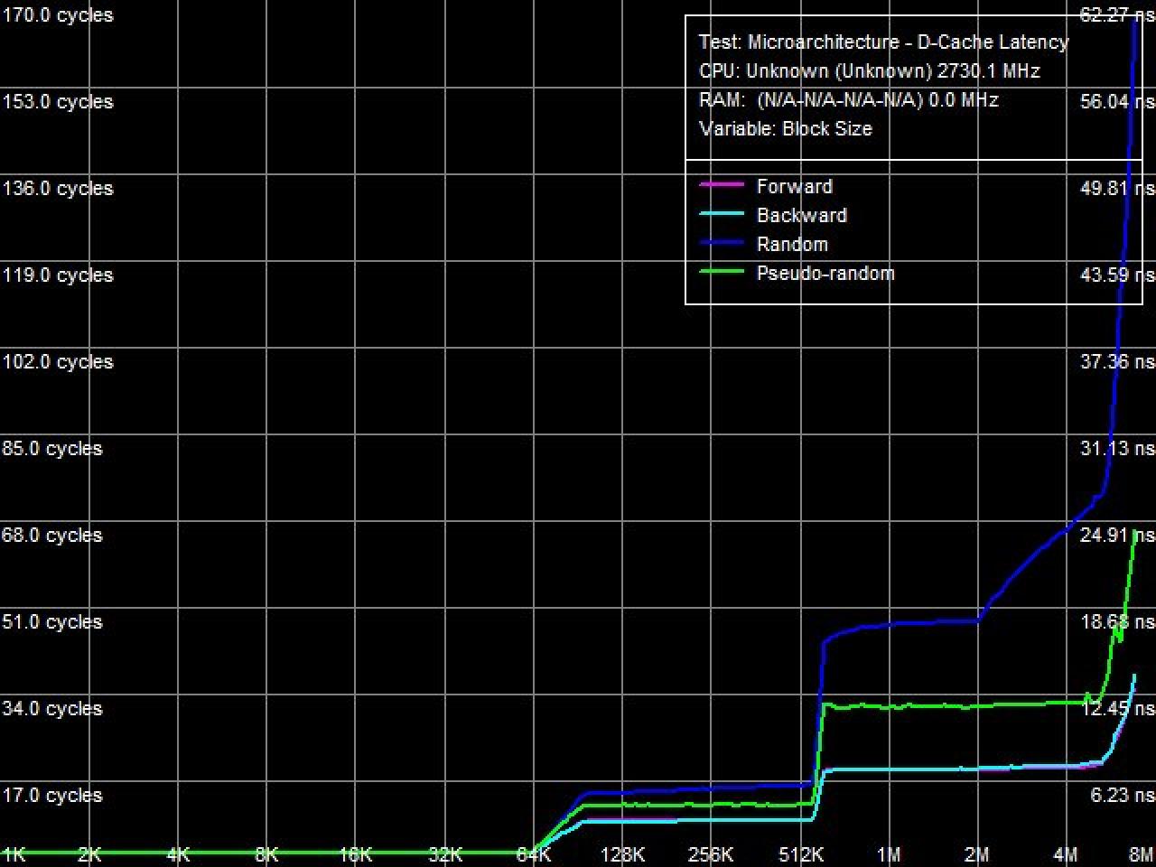This screenshot has width=1156, height=867.
Task: Click the 85.0 cycles axis label
Action: coord(52,448)
